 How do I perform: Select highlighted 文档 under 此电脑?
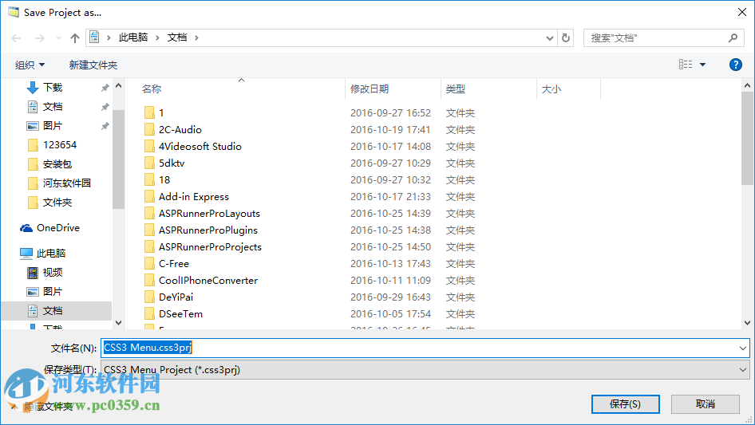coord(57,311)
